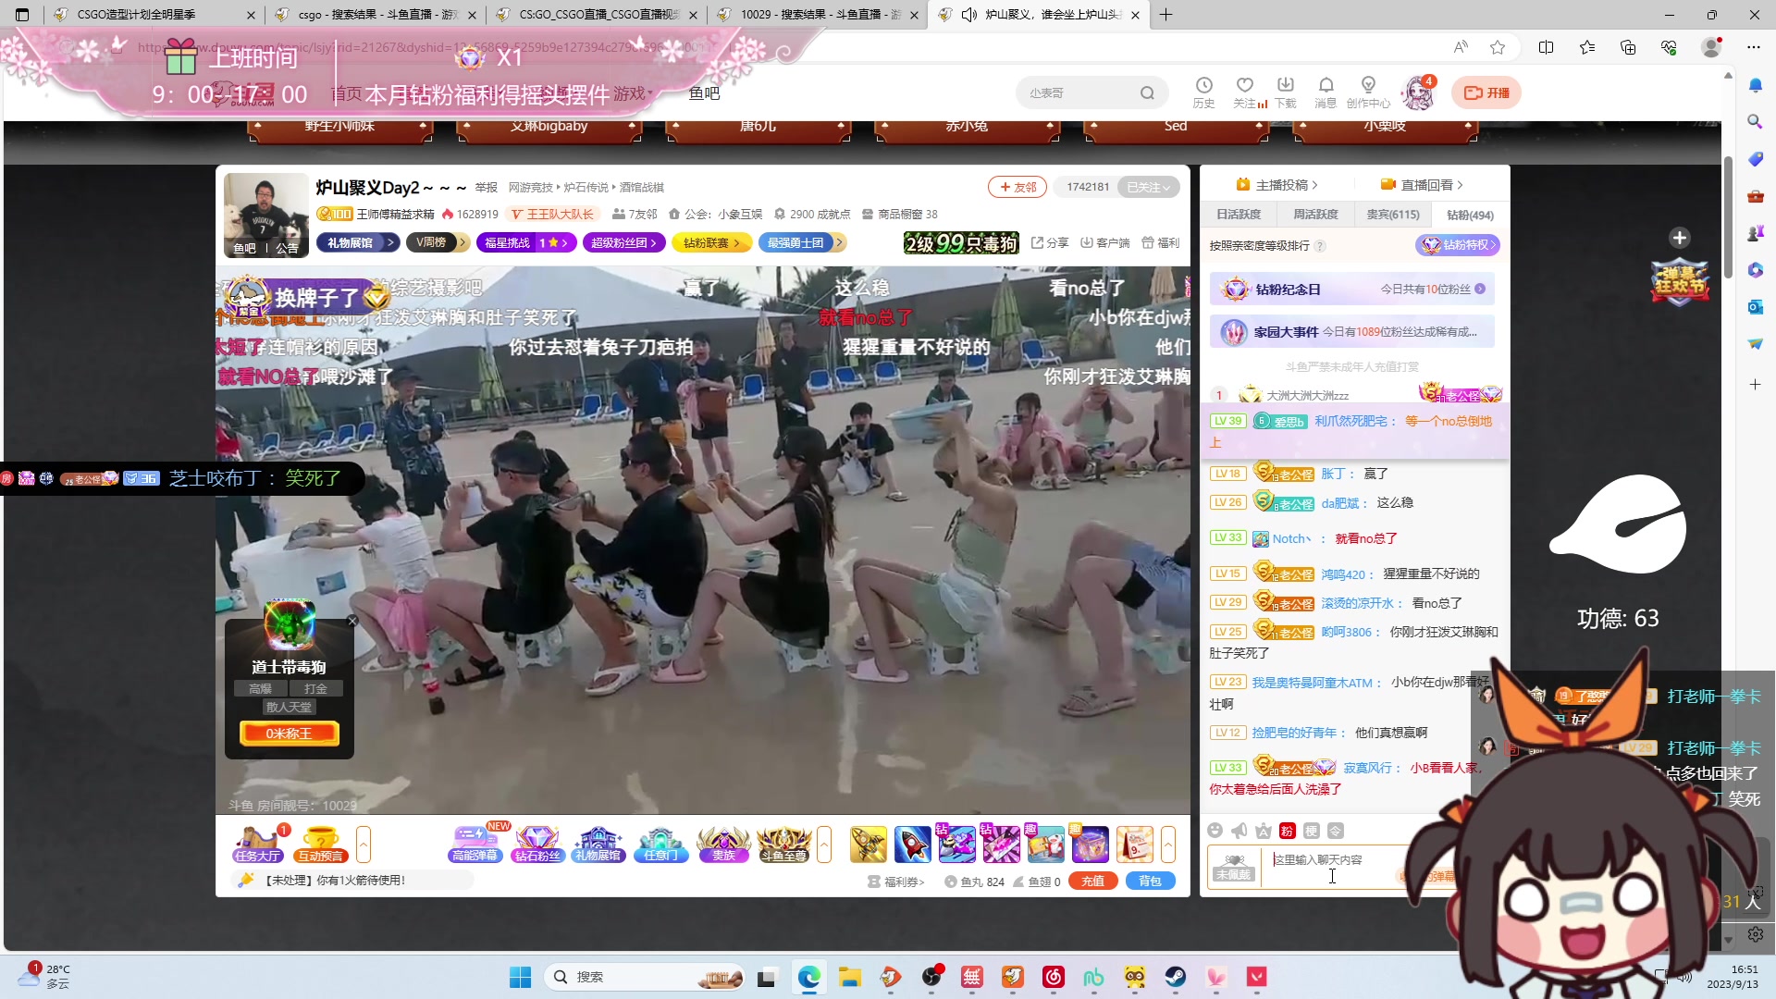Click the 充值 recharge button
The height and width of the screenshot is (999, 1776).
tap(1093, 882)
